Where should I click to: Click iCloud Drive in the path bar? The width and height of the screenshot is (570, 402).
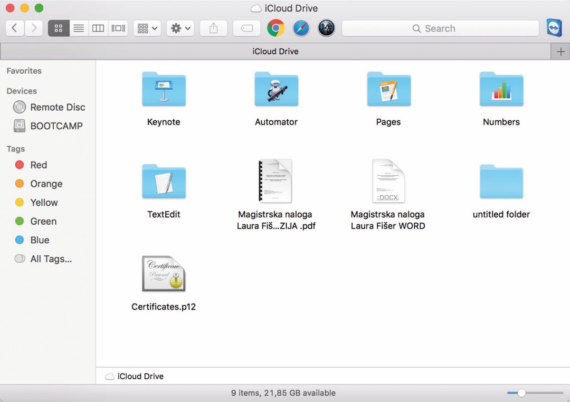(134, 376)
